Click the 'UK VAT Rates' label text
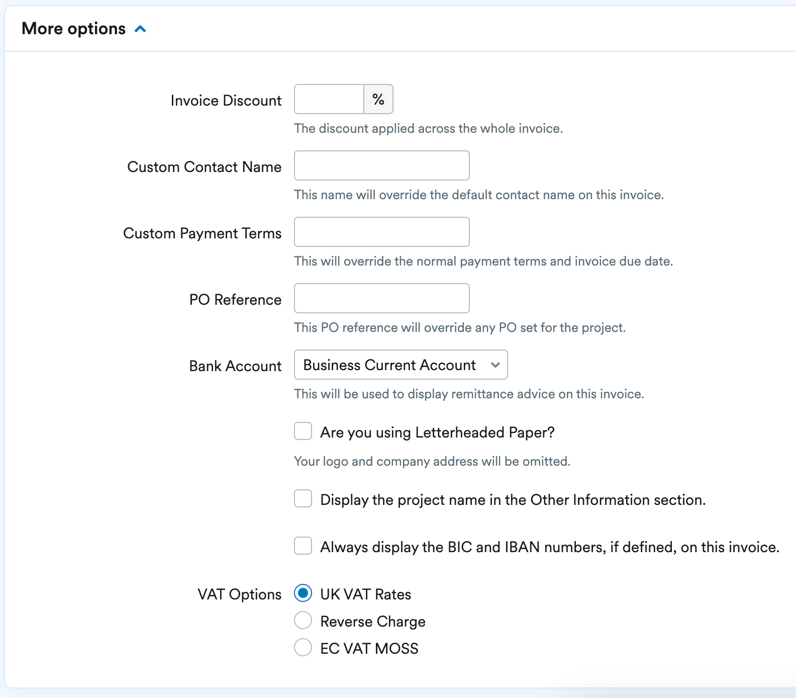 366,594
